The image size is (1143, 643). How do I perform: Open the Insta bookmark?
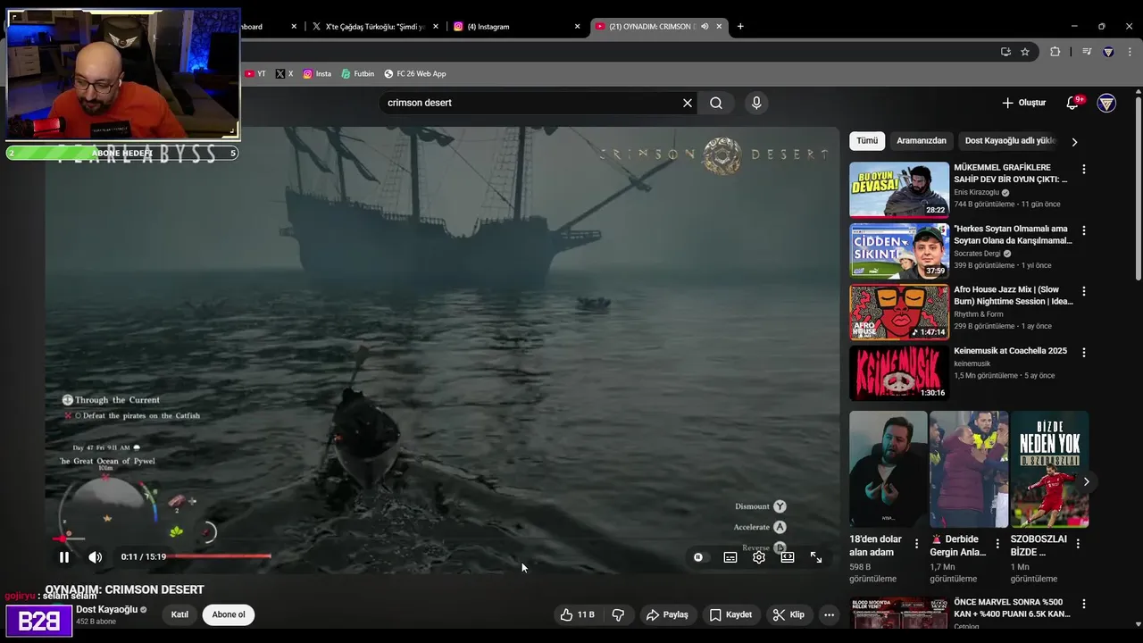coord(317,74)
